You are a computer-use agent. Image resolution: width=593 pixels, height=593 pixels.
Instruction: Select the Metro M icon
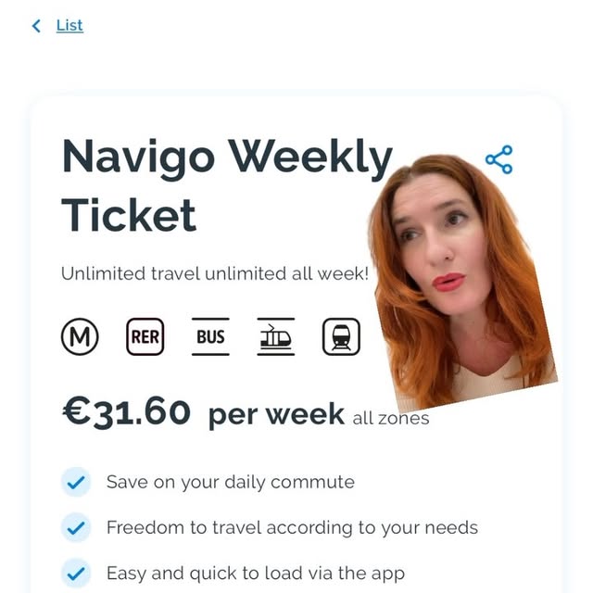[80, 336]
